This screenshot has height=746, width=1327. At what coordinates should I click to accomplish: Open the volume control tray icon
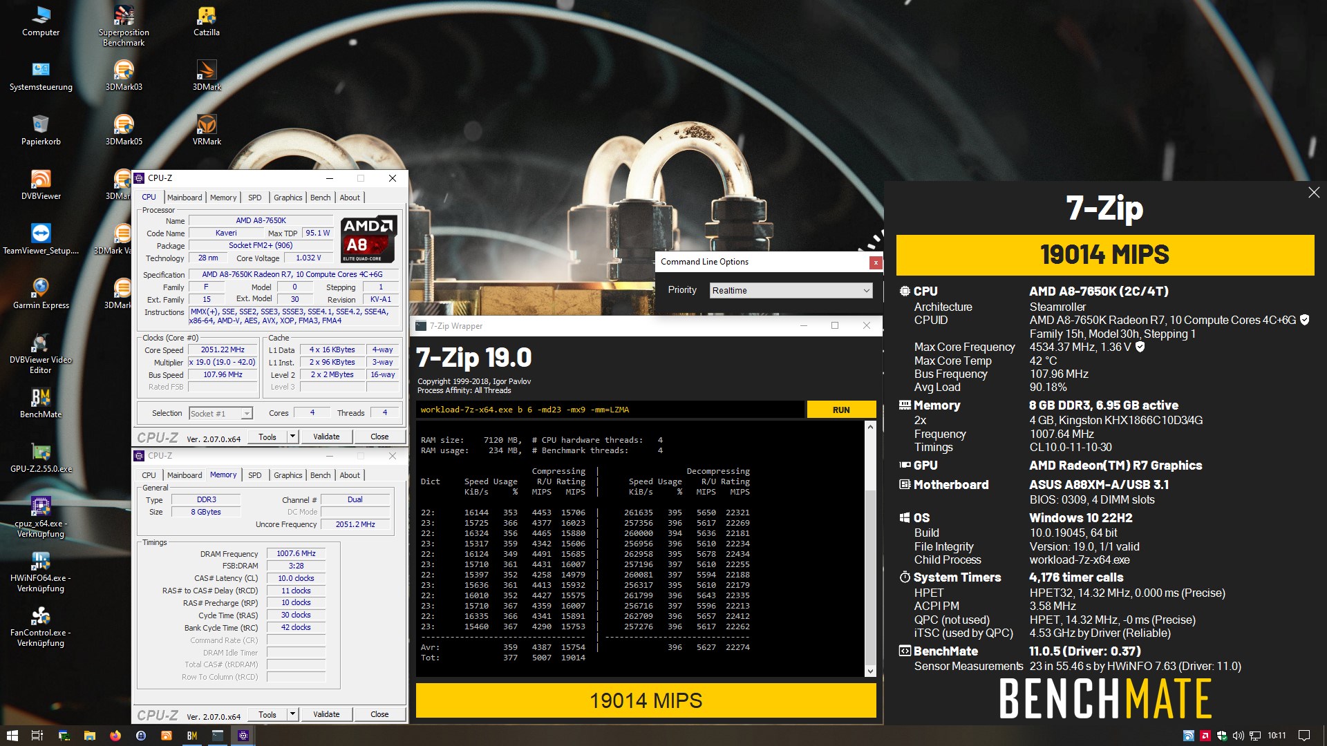point(1238,736)
